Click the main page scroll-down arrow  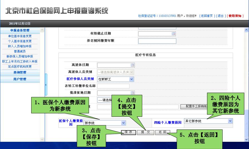point(246,140)
